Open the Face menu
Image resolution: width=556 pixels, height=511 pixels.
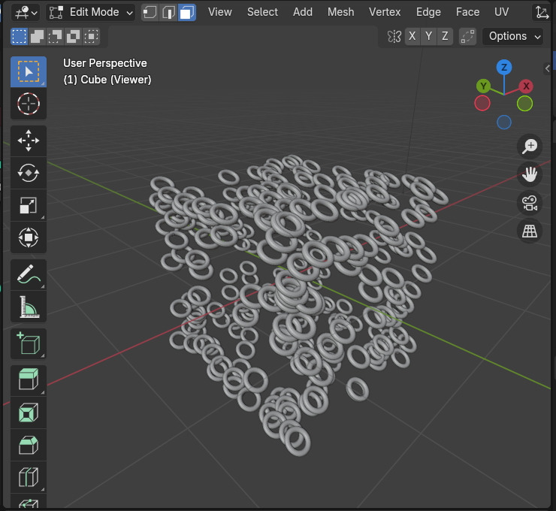pyautogui.click(x=467, y=12)
